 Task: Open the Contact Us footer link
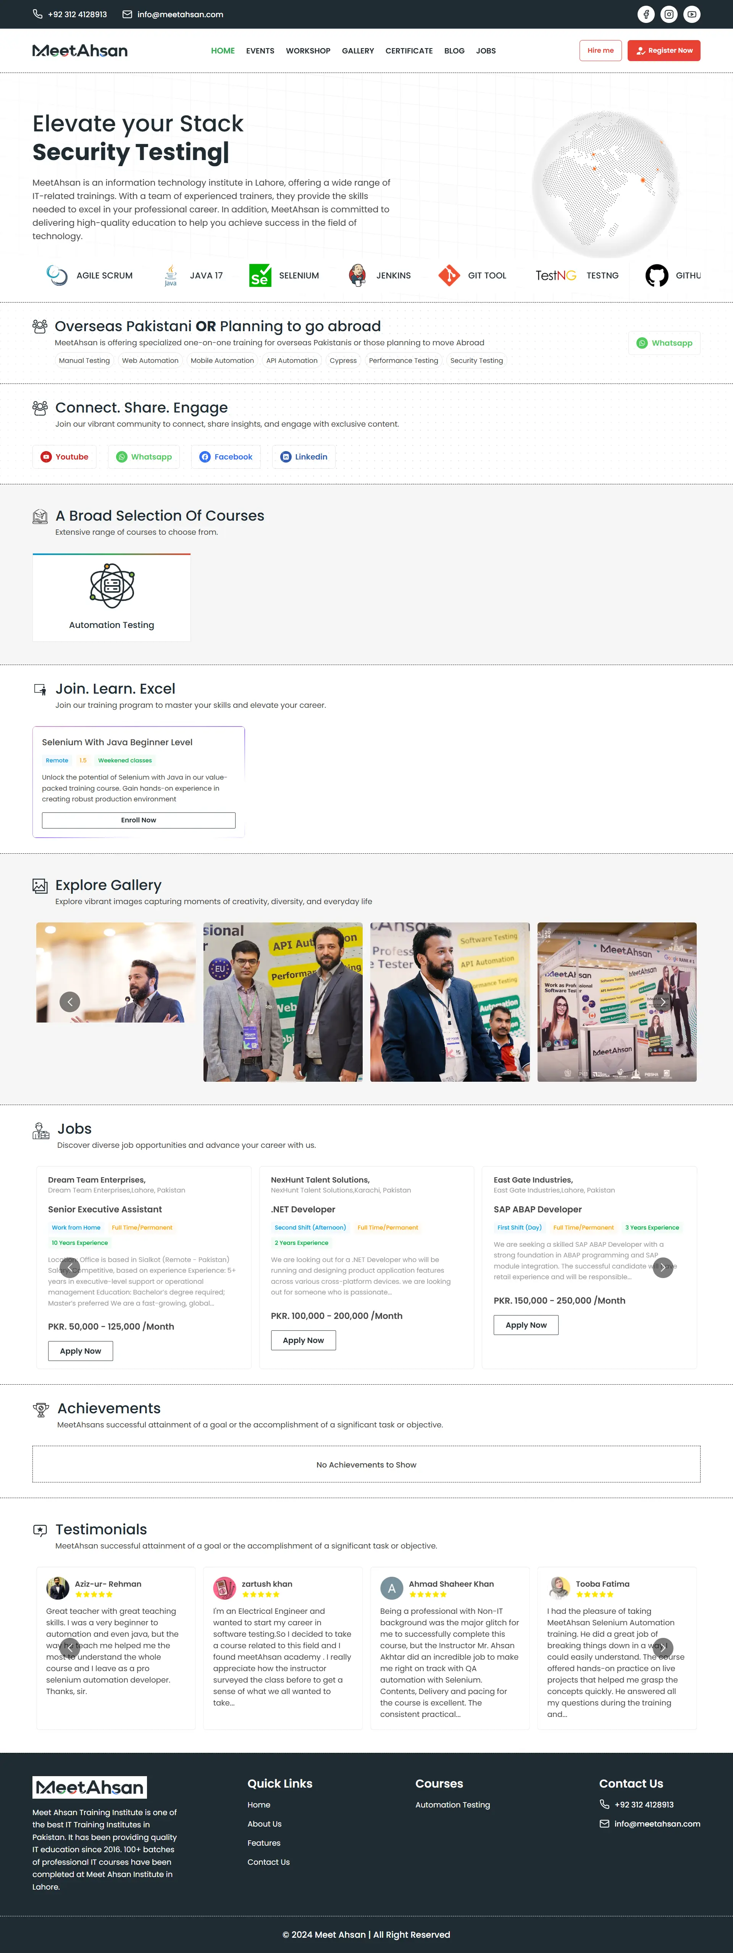point(268,1862)
